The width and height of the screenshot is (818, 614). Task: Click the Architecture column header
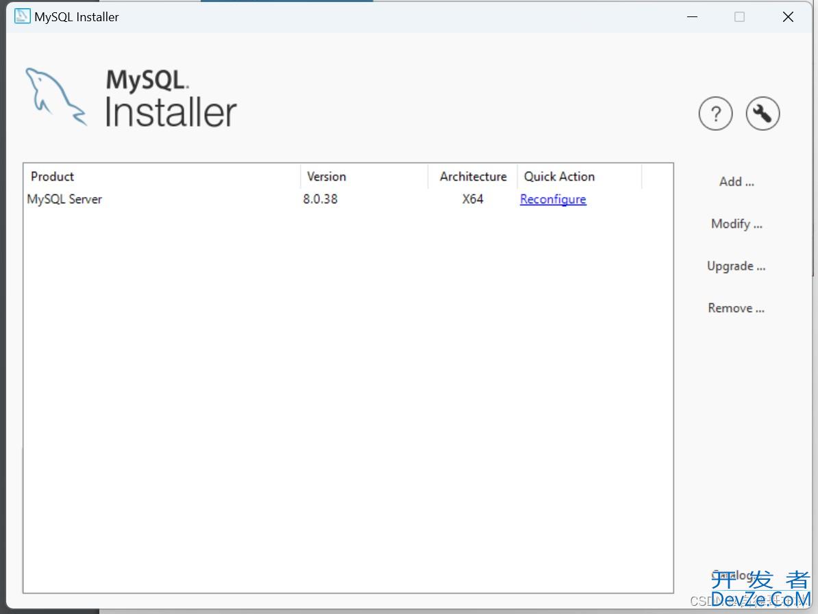[473, 177]
